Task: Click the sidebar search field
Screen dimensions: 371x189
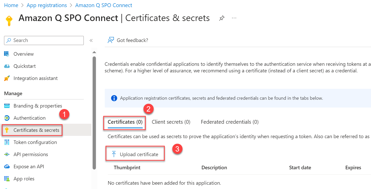Action: [x=43, y=40]
